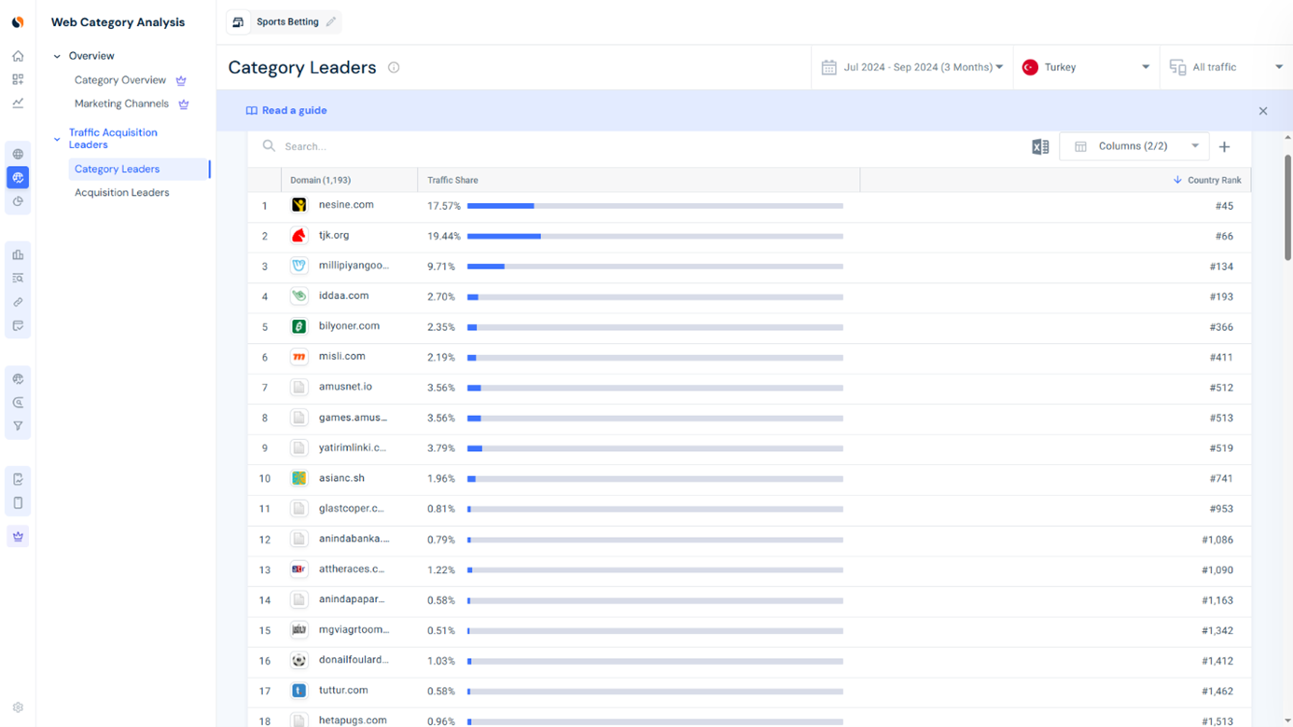Close the Read a guide banner
This screenshot has height=727, width=1293.
pyautogui.click(x=1263, y=111)
